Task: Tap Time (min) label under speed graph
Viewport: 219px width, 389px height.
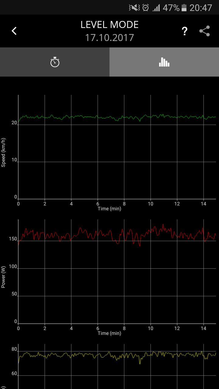Action: 109,209
